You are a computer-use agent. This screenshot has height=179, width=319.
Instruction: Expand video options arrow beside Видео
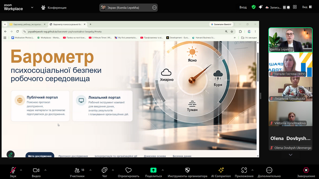pyautogui.click(x=45, y=170)
